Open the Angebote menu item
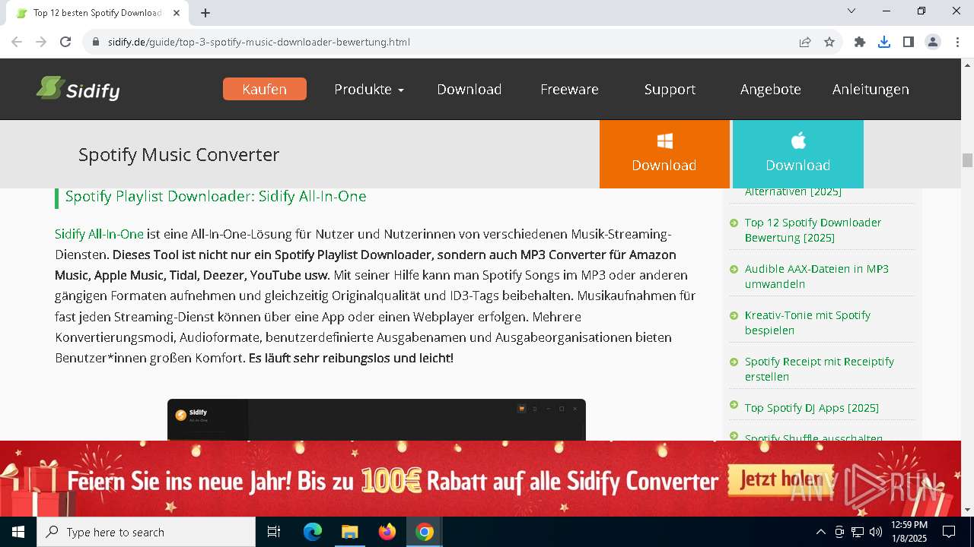Image resolution: width=974 pixels, height=547 pixels. click(x=770, y=89)
